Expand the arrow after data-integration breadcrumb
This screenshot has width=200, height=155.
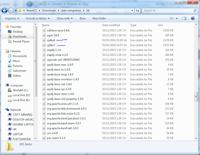(x=84, y=10)
